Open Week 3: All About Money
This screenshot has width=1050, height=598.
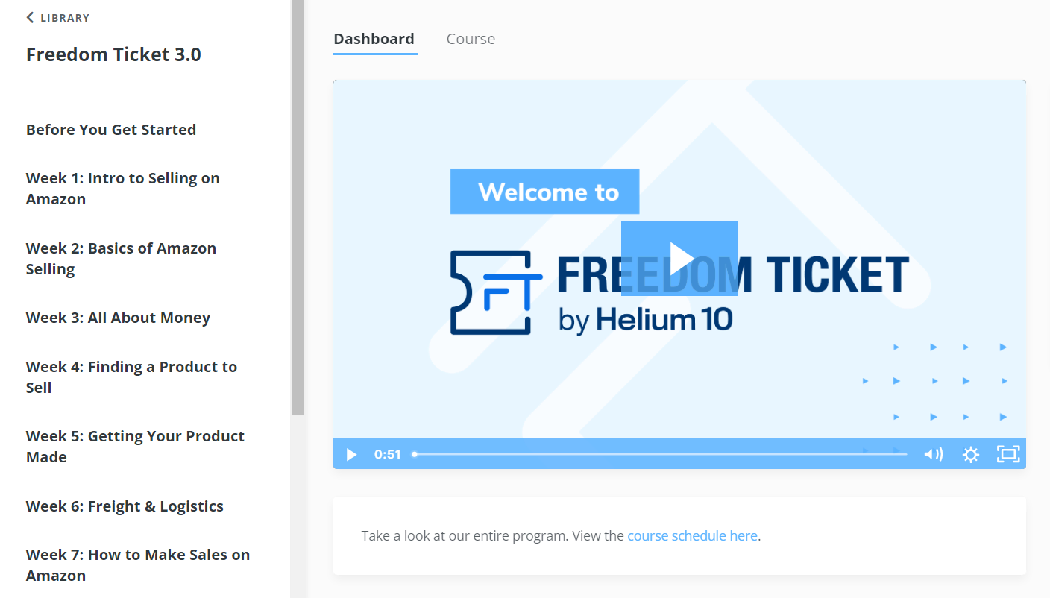click(118, 317)
